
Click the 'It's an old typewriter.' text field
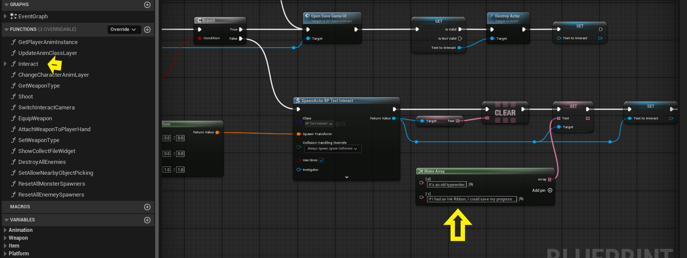point(446,185)
